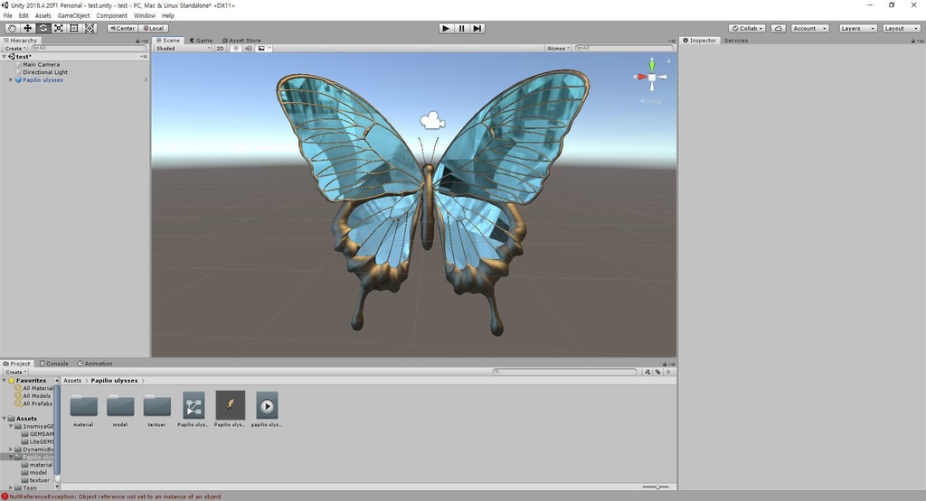Toggle the Hierarchy panel lock icon
Viewport: 926px width, 501px height.
pos(137,41)
